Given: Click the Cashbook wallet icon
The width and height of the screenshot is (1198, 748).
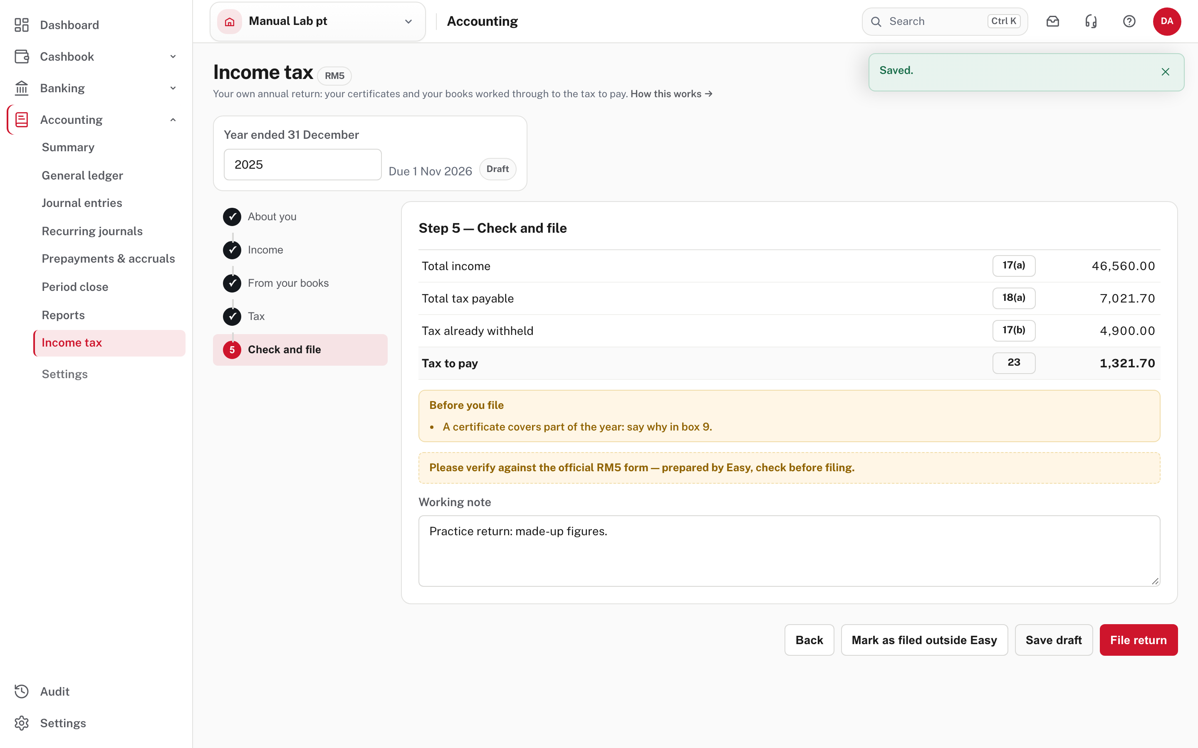Looking at the screenshot, I should click(21, 57).
